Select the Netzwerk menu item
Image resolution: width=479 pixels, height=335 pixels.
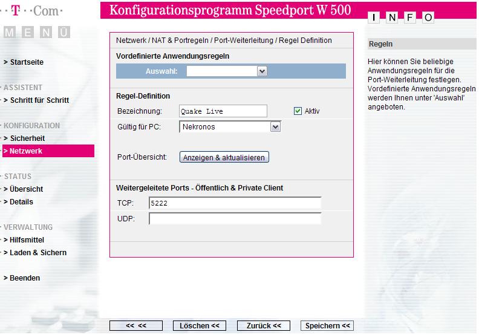(48, 151)
